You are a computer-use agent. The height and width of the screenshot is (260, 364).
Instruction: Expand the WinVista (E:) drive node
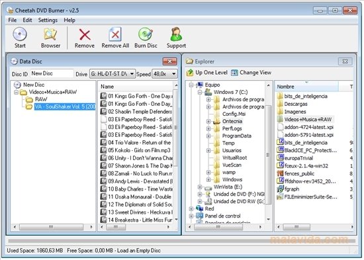pyautogui.click(x=200, y=187)
